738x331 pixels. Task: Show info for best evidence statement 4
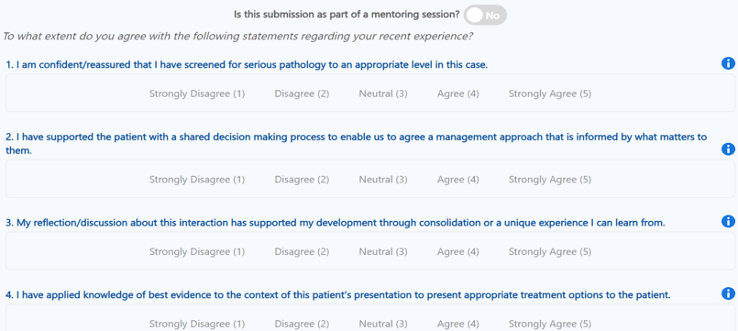click(x=728, y=293)
